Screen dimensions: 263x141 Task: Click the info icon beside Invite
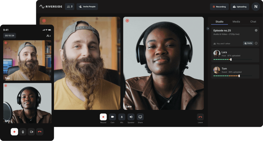click(x=256, y=43)
